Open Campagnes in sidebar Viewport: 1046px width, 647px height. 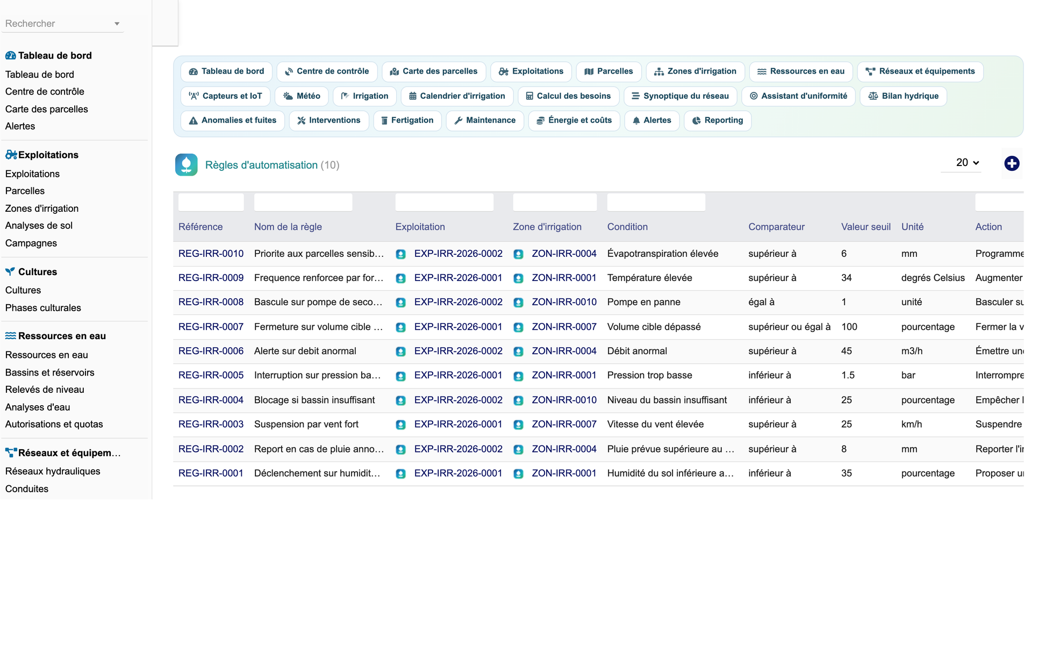pyautogui.click(x=31, y=243)
